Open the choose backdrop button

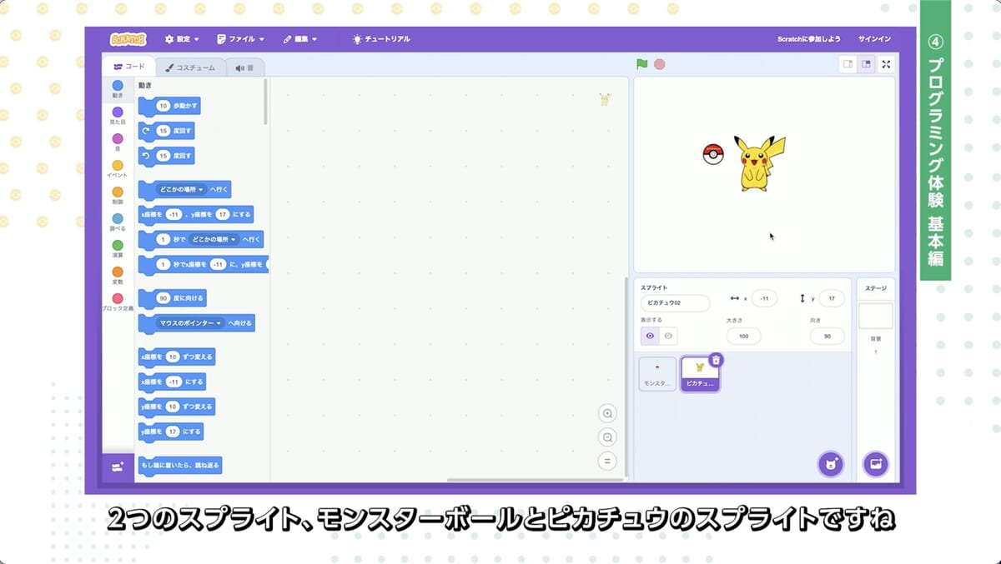pyautogui.click(x=875, y=464)
